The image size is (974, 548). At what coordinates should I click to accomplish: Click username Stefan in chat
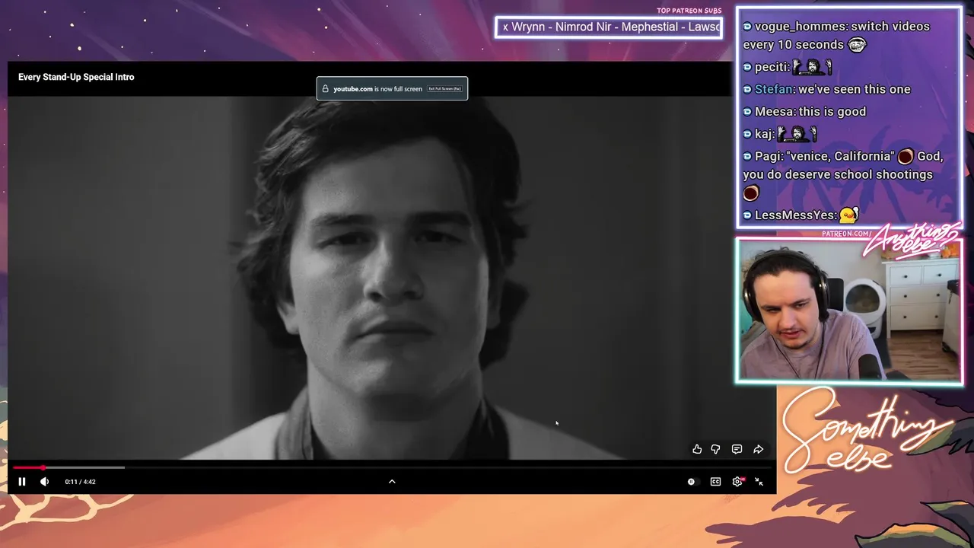(x=773, y=89)
